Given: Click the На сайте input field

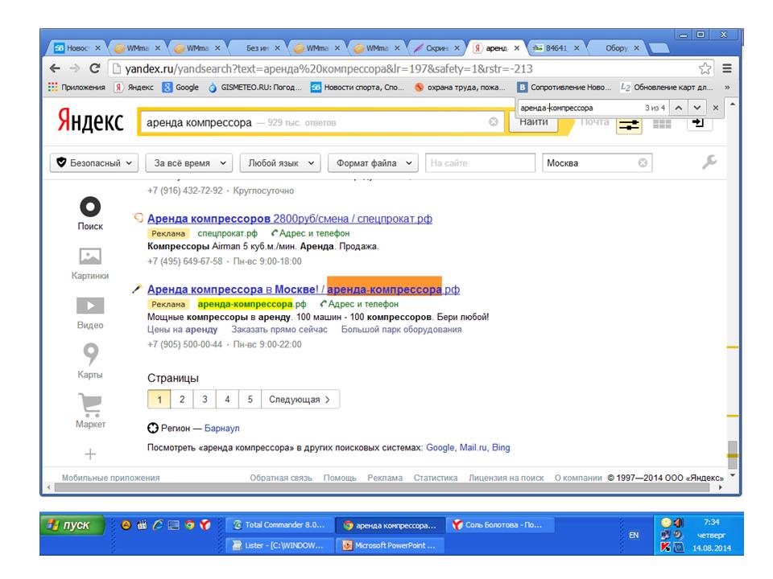Looking at the screenshot, I should (x=480, y=163).
